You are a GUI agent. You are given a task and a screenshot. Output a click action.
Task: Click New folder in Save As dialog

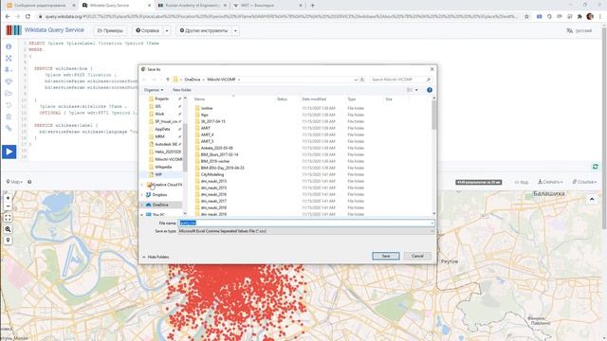click(x=181, y=90)
